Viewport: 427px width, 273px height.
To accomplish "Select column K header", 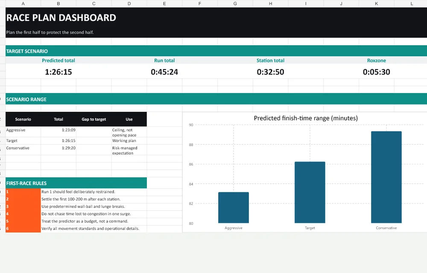I will [376, 3].
